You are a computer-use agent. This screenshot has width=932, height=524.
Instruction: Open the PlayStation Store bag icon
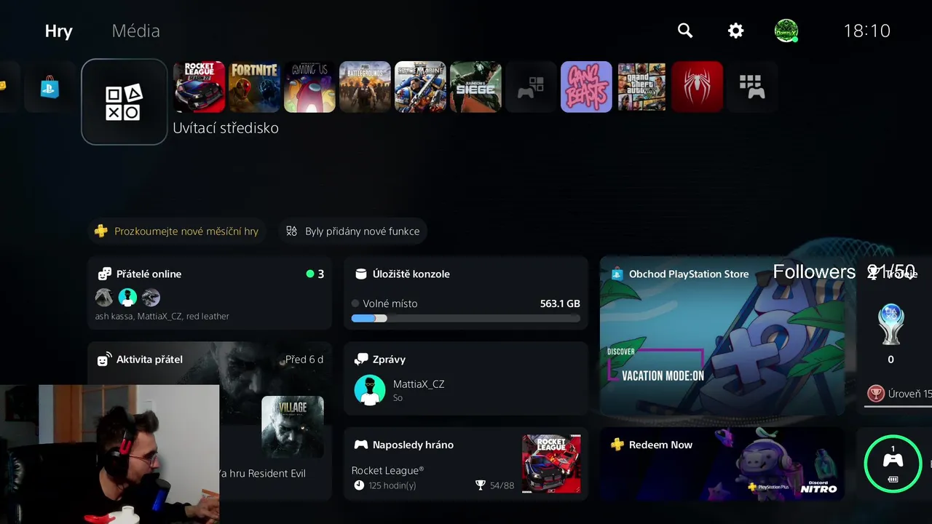tap(50, 87)
